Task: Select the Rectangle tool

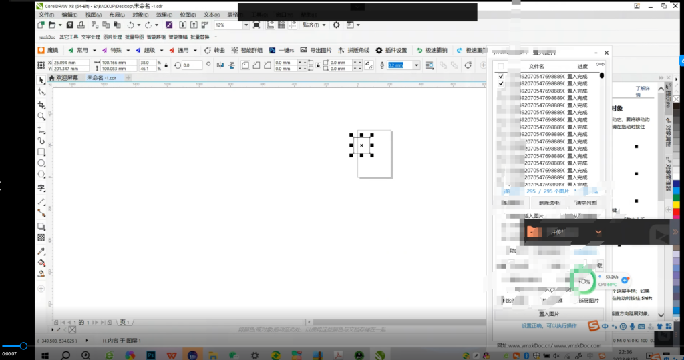Action: (x=41, y=152)
